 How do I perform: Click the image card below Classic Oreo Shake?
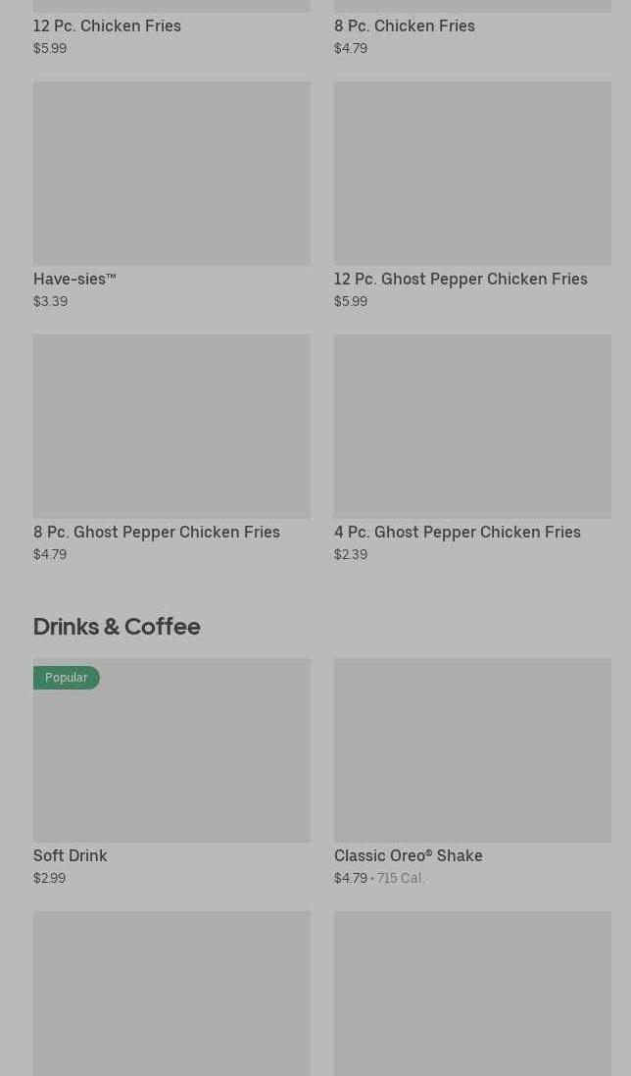tap(472, 993)
